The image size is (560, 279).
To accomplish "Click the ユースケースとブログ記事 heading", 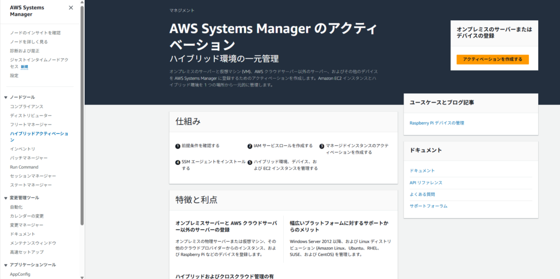I will (442, 103).
